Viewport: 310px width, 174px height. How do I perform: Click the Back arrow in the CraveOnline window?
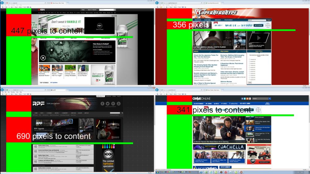[157, 90]
